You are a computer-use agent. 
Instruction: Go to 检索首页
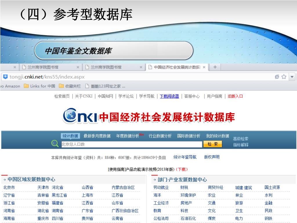click(62, 96)
